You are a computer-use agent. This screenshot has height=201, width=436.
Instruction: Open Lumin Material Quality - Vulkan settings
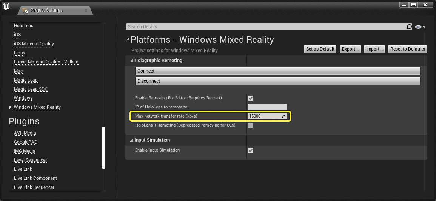[x=46, y=62]
